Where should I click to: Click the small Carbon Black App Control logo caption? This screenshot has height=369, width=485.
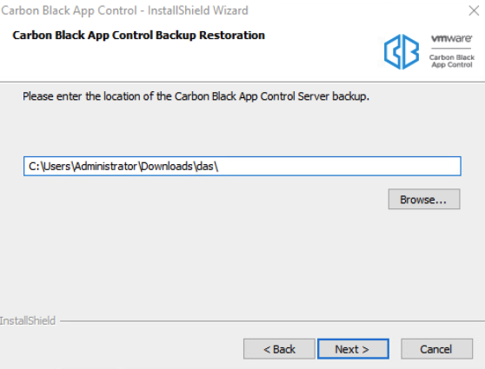pos(452,61)
